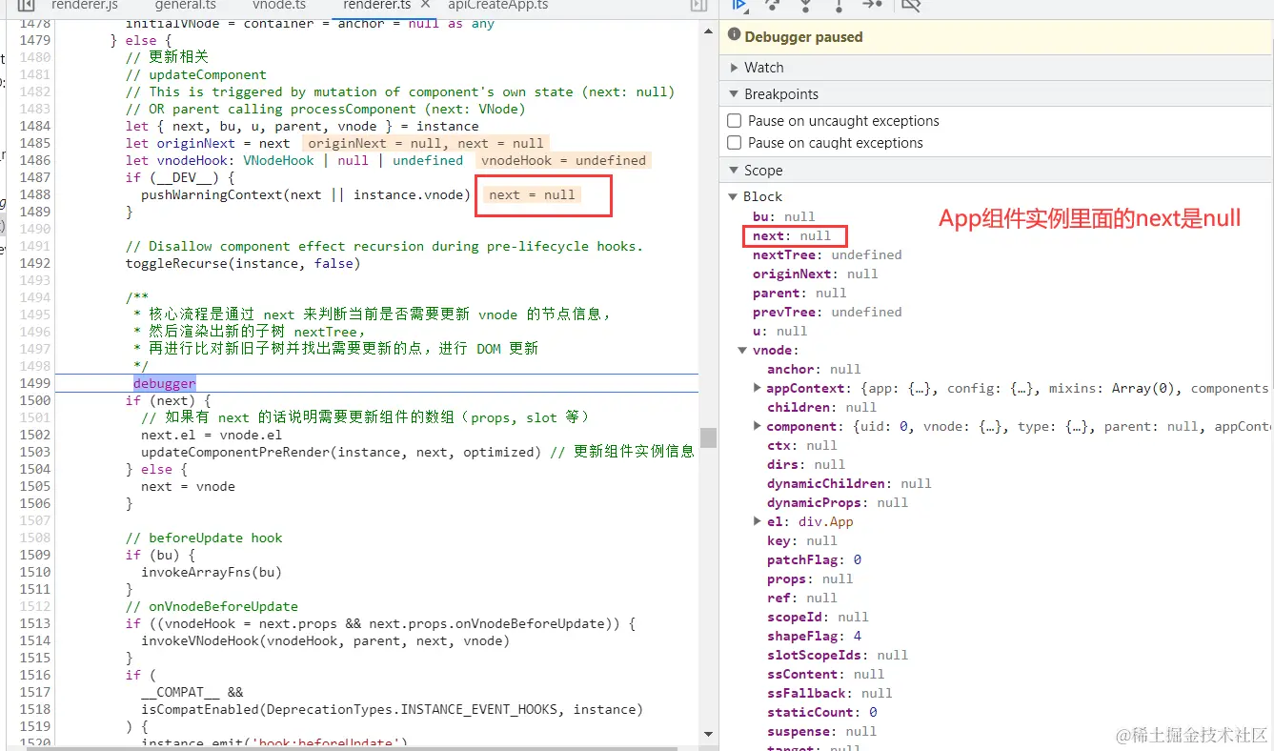The image size is (1274, 751).
Task: Deactivate all breakpoints
Action: point(911,4)
